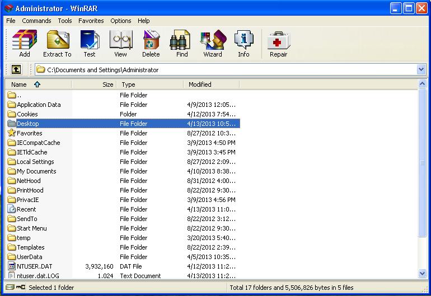Click the address path input field
This screenshot has width=431, height=296.
pyautogui.click(x=231, y=69)
